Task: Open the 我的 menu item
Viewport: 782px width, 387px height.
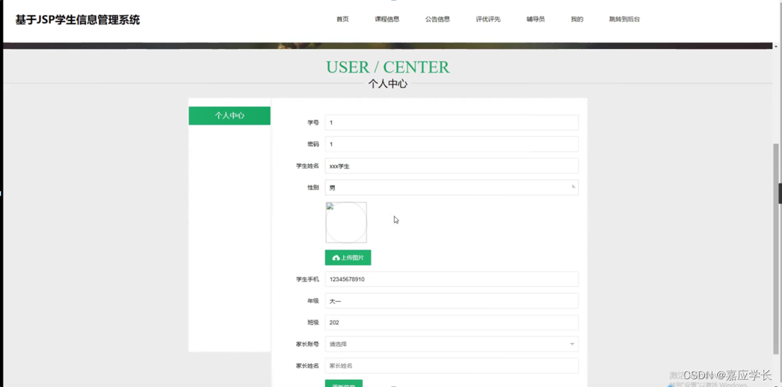Action: coord(577,19)
